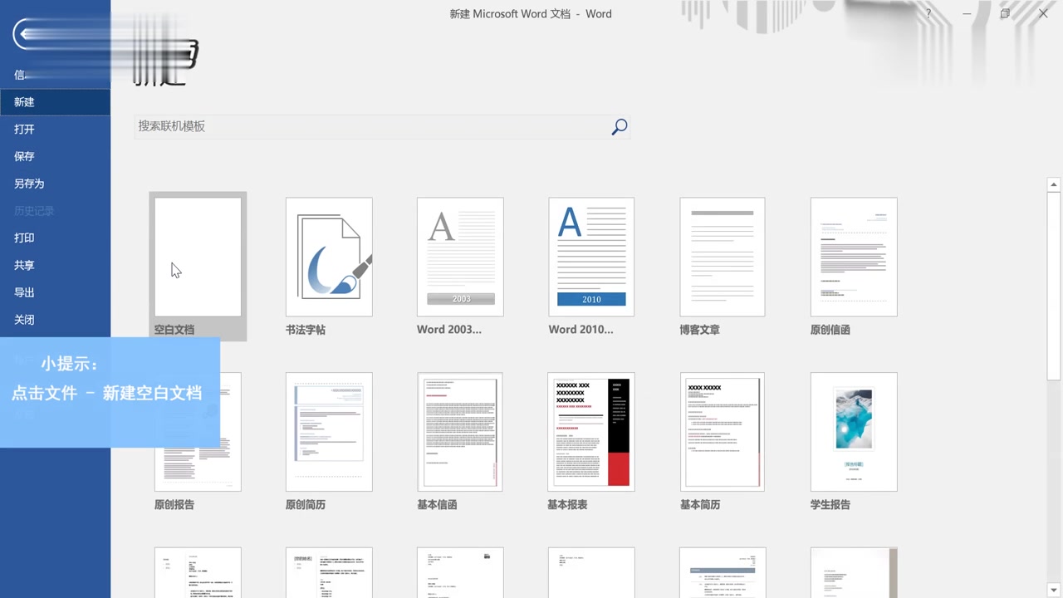The image size is (1063, 598).
Task: Click the Word 2010... label text
Action: pyautogui.click(x=580, y=330)
